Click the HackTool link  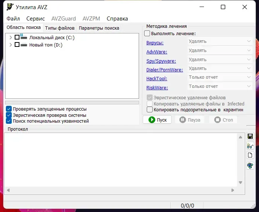157,79
